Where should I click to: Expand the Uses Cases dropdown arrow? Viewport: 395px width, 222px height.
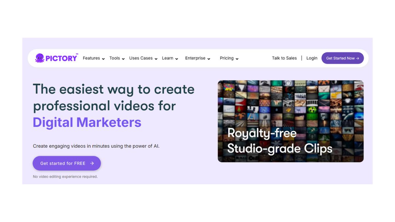click(156, 59)
